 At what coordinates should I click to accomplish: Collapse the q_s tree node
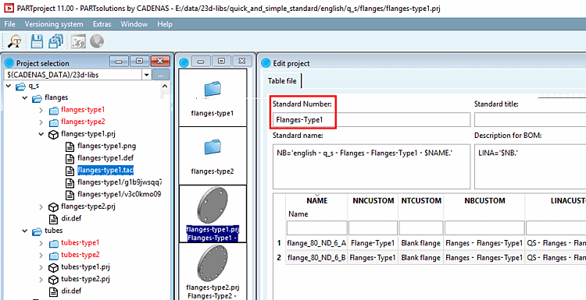[x=9, y=86]
